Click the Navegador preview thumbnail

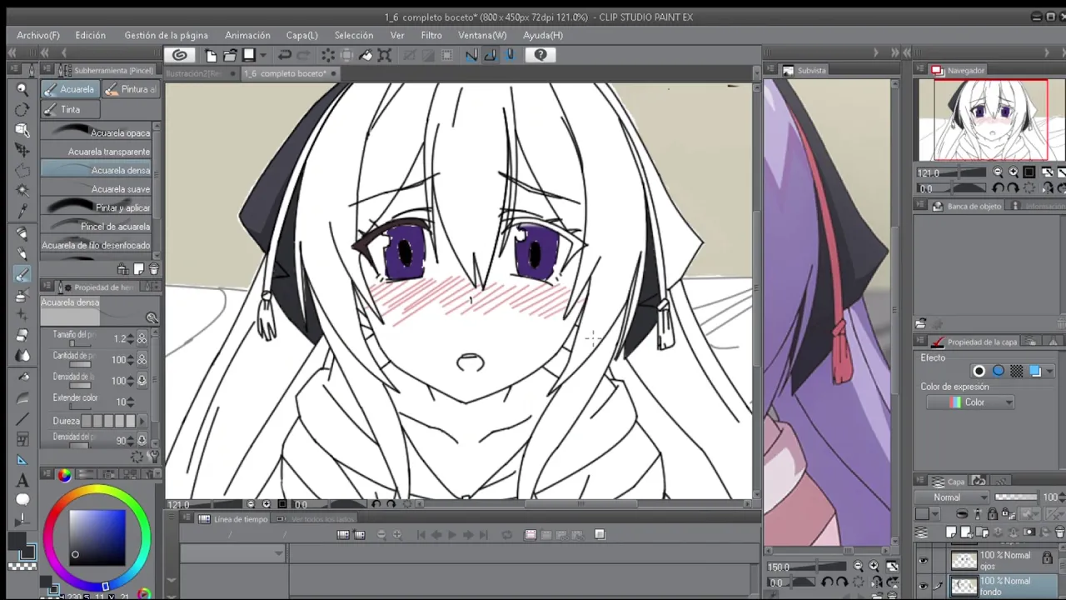(x=989, y=120)
